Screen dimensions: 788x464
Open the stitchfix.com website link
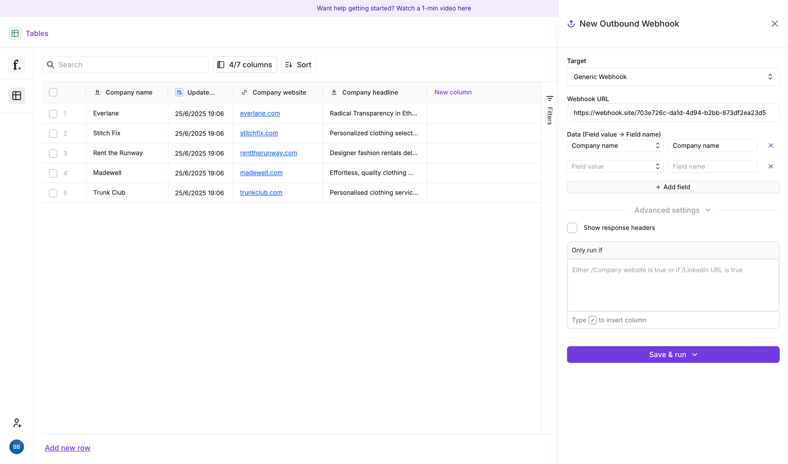pyautogui.click(x=259, y=133)
